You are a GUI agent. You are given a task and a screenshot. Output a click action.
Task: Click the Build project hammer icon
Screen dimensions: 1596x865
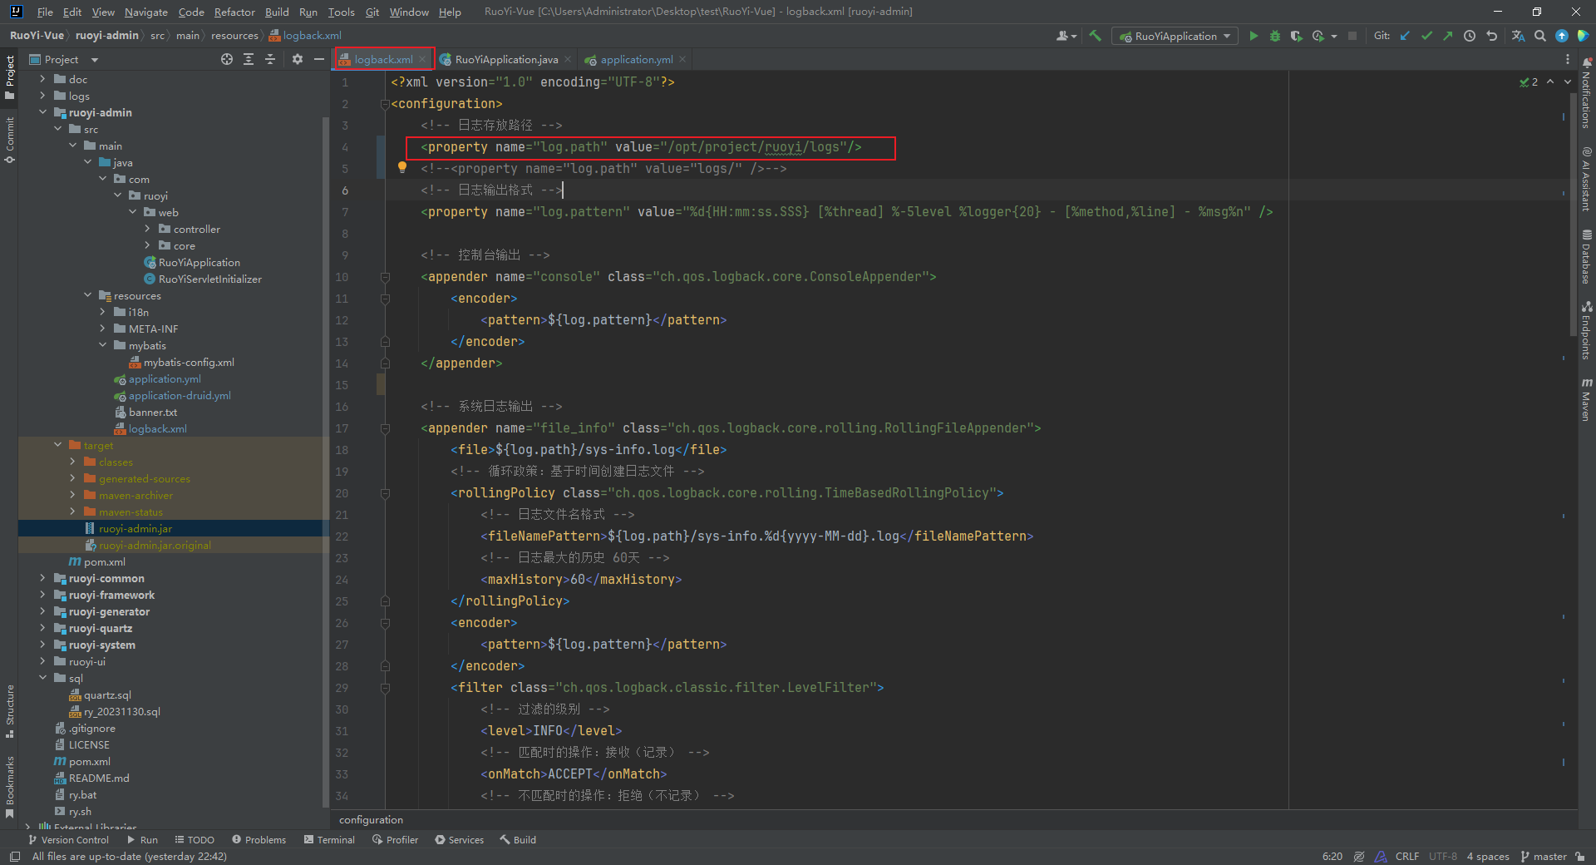coord(1095,36)
